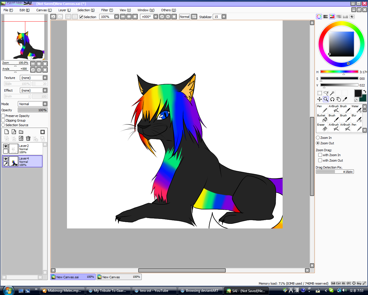Image resolution: width=368 pixels, height=295 pixels.
Task: Adjust the layer Opacity slider
Action: (x=33, y=110)
